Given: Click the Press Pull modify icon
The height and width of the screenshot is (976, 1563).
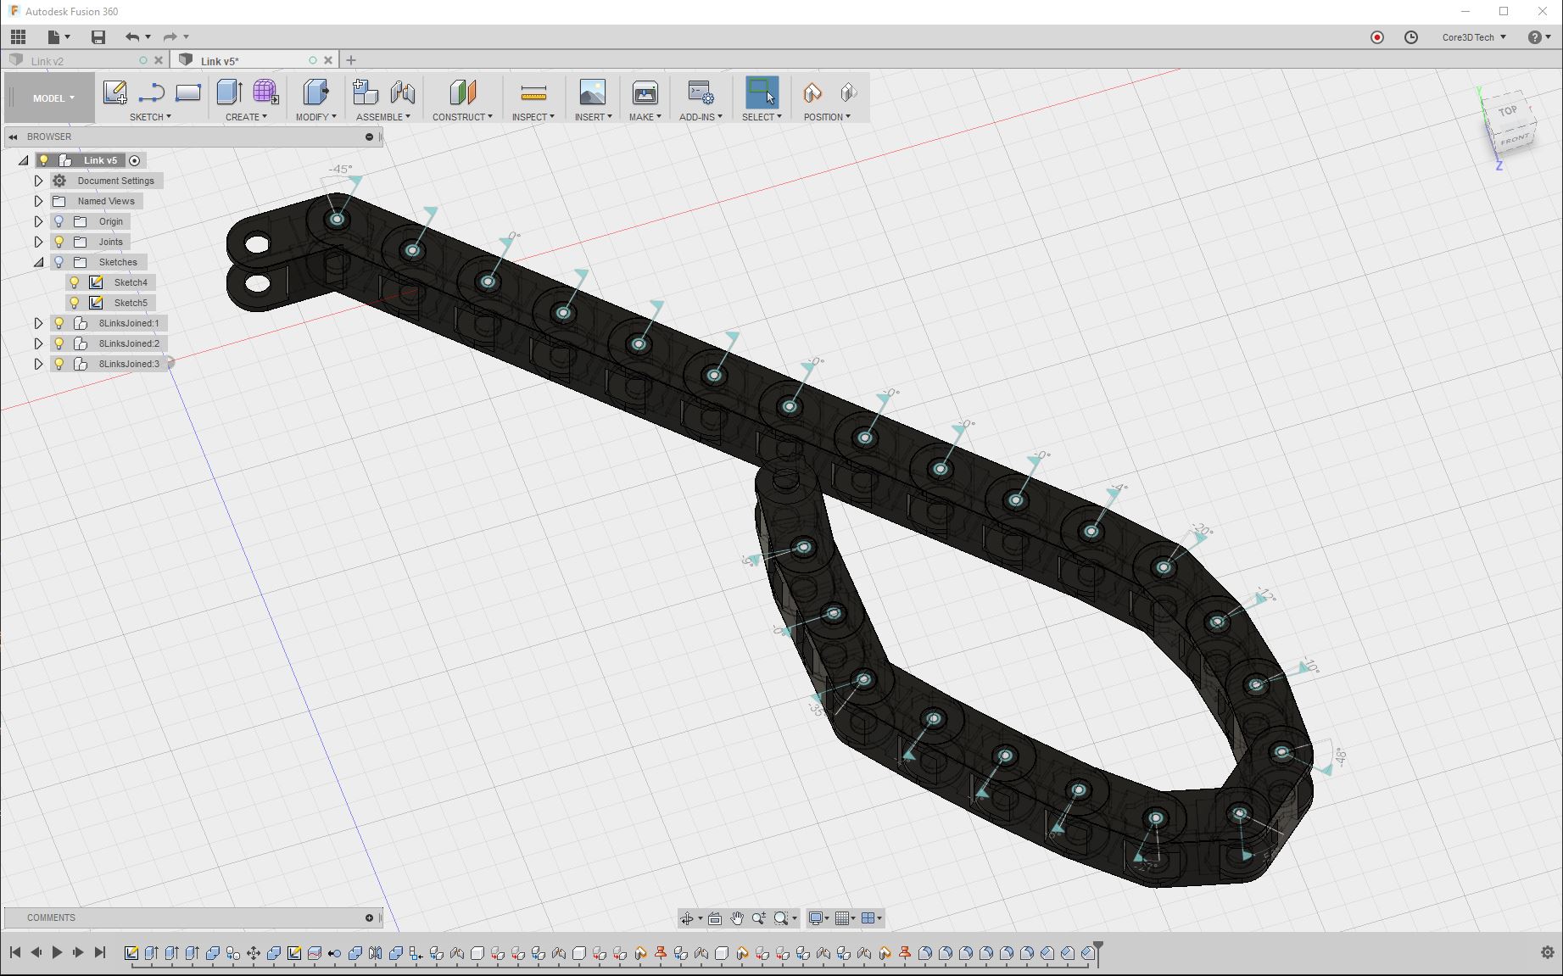Looking at the screenshot, I should point(315,93).
